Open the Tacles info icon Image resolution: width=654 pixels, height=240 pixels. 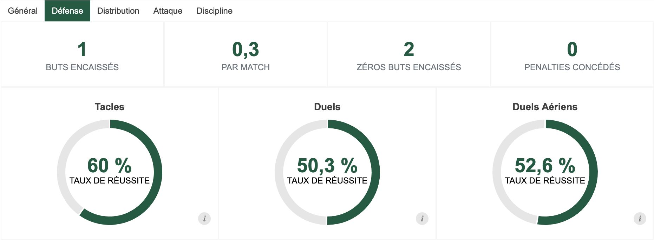coord(204,219)
